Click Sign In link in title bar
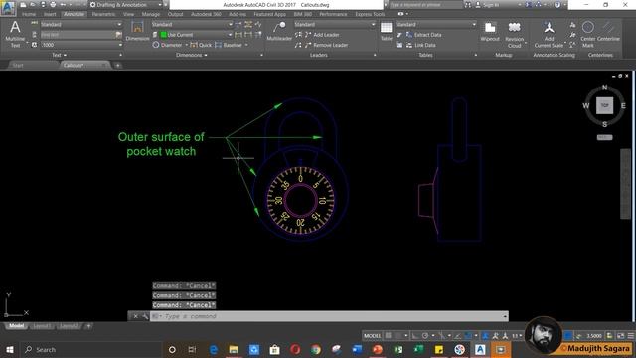Screen dimensions: 636x358 tap(491, 5)
